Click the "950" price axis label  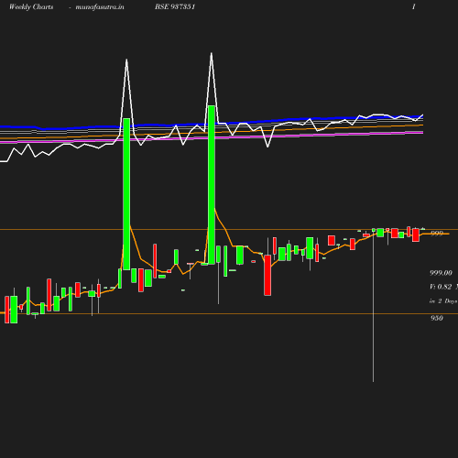coord(437,318)
